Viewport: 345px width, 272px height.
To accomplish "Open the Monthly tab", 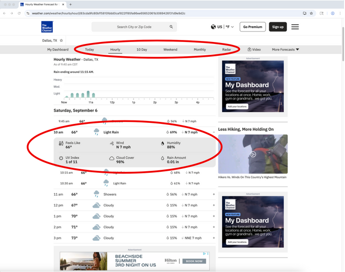I will point(200,49).
